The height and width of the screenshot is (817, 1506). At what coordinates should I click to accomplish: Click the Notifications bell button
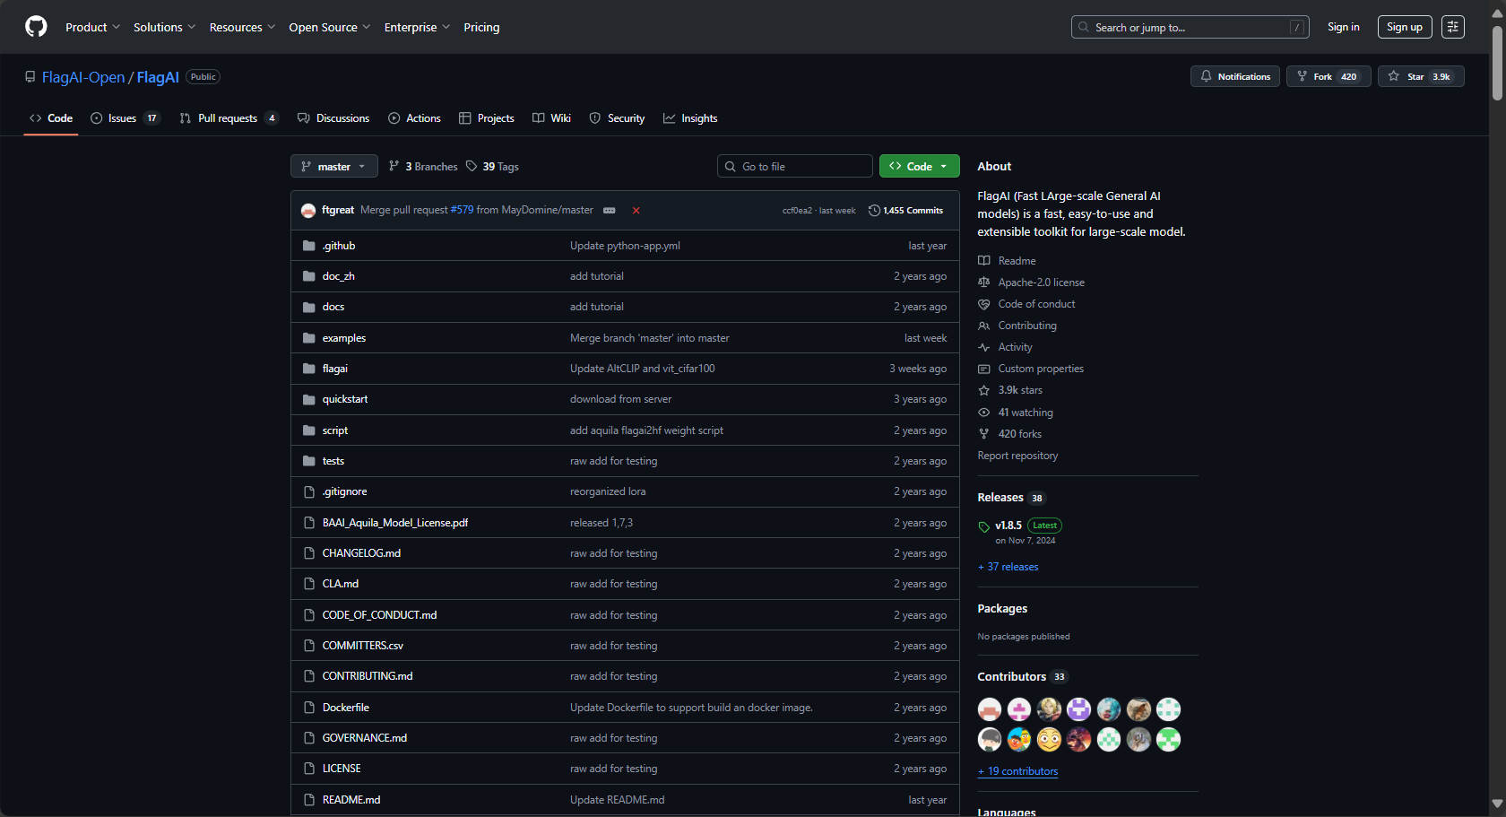pos(1235,76)
